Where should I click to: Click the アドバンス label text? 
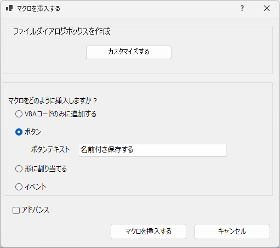point(36,210)
